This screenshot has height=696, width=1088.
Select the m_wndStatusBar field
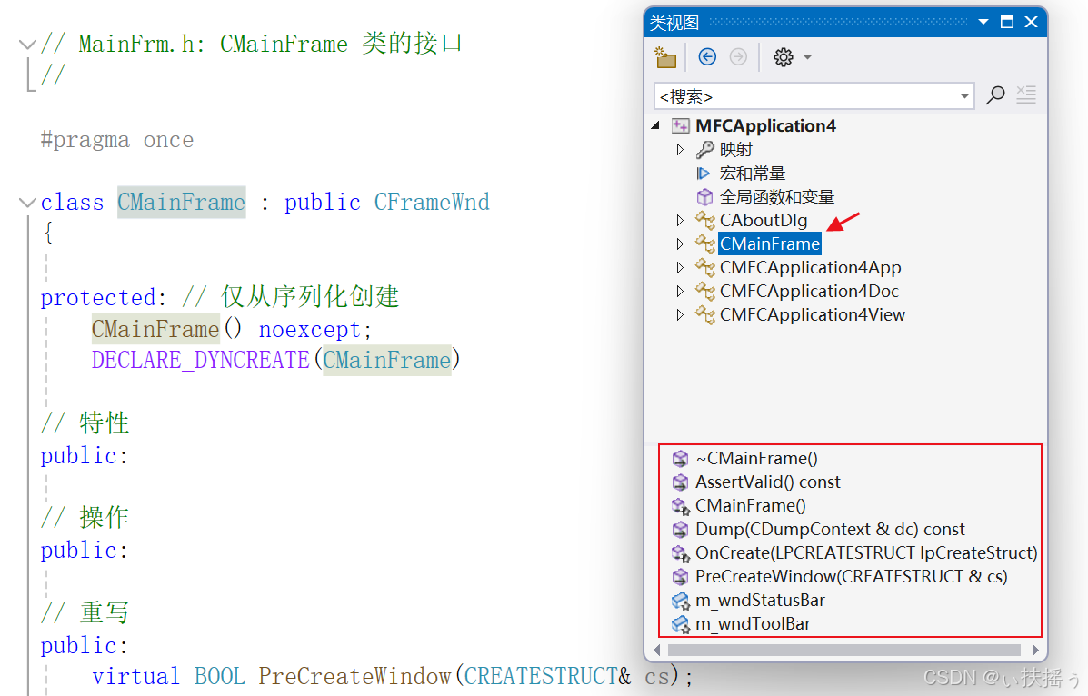[760, 601]
